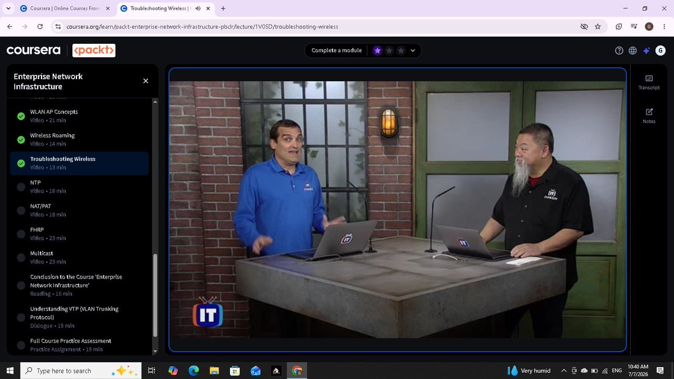The width and height of the screenshot is (674, 379).
Task: Click the Coursera logo in the header
Action: 33,51
